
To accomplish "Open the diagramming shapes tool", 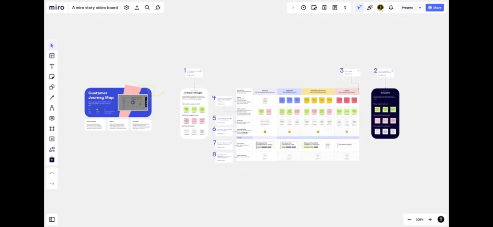I will (52, 149).
